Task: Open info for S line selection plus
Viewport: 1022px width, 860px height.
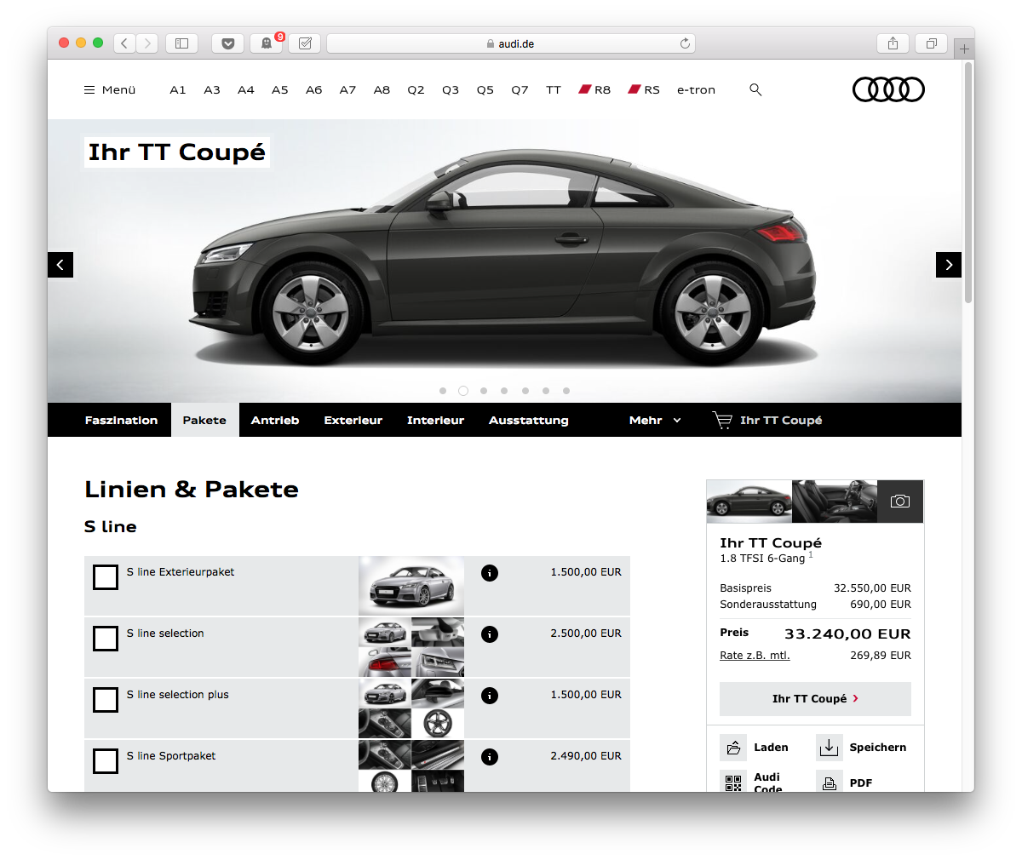Action: [490, 696]
